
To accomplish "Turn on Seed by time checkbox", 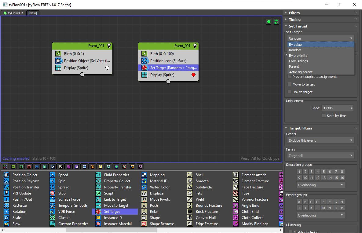I will [x=324, y=116].
